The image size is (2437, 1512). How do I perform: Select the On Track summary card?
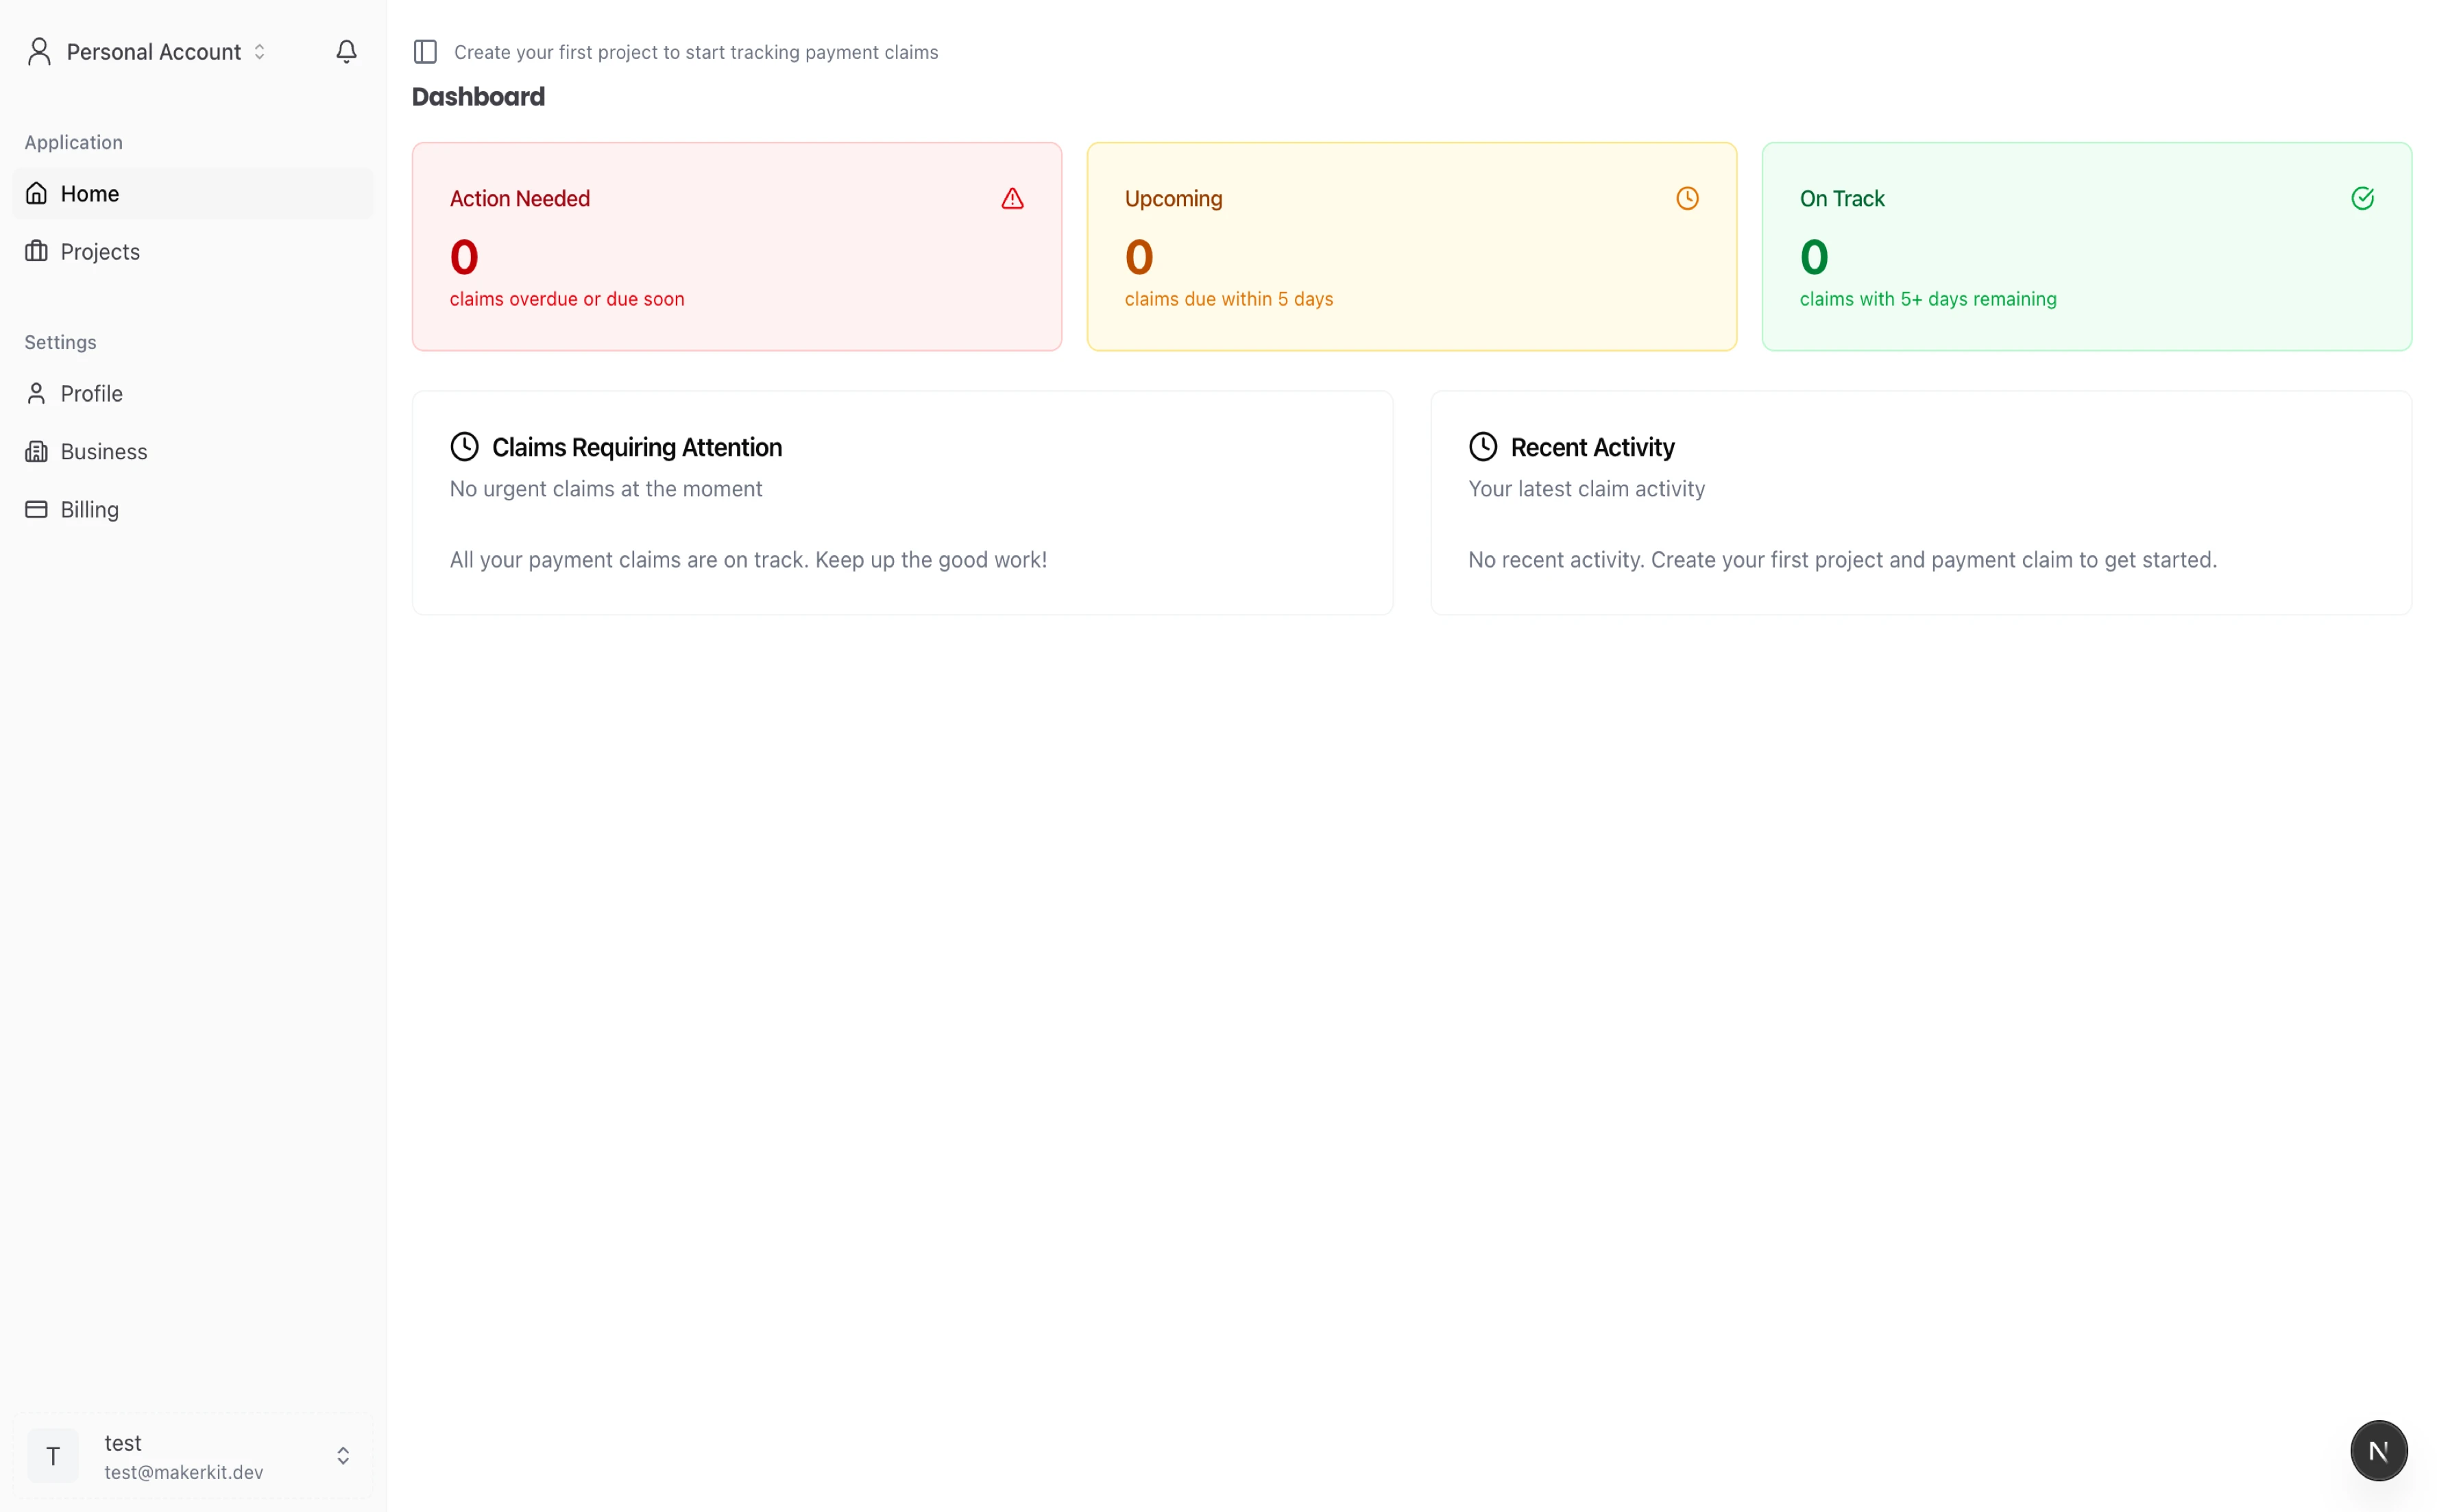[2086, 246]
